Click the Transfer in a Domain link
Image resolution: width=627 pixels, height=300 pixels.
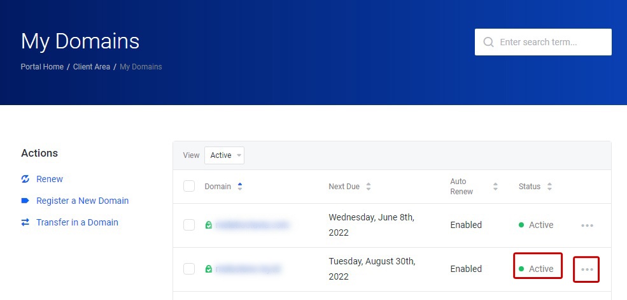coord(77,222)
